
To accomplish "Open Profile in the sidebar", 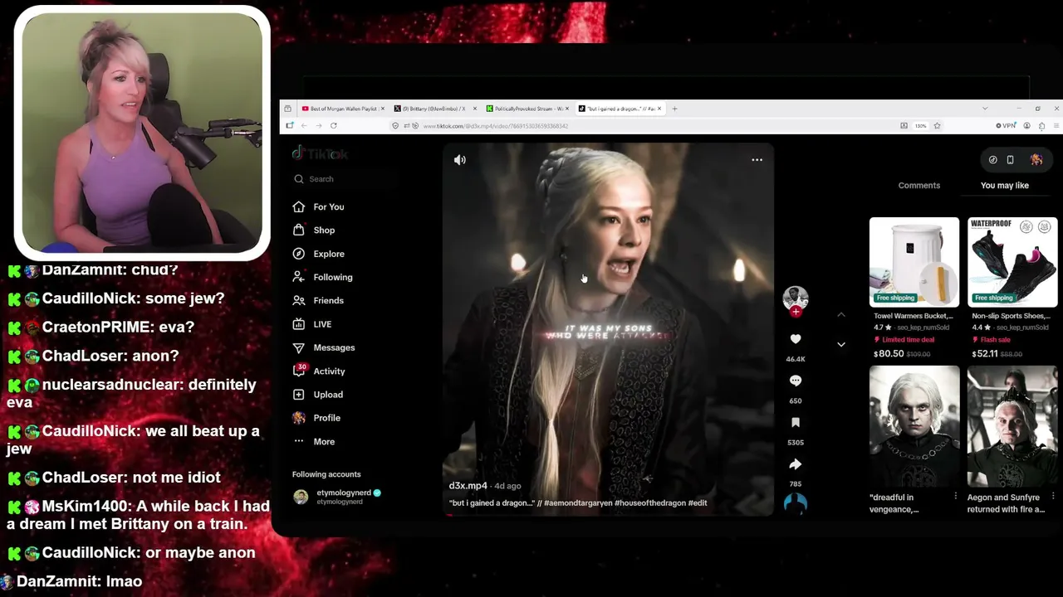I will point(316,418).
